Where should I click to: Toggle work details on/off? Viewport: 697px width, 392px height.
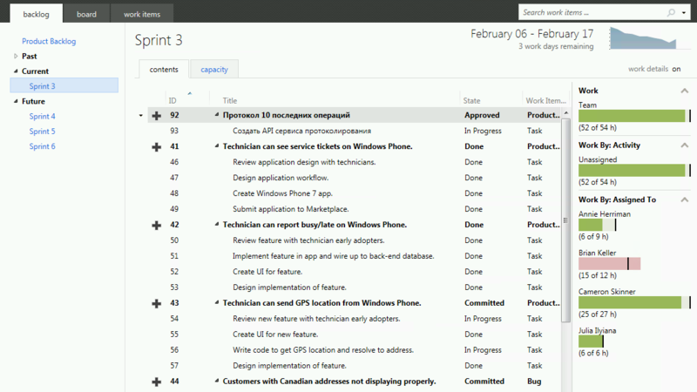[x=676, y=69]
